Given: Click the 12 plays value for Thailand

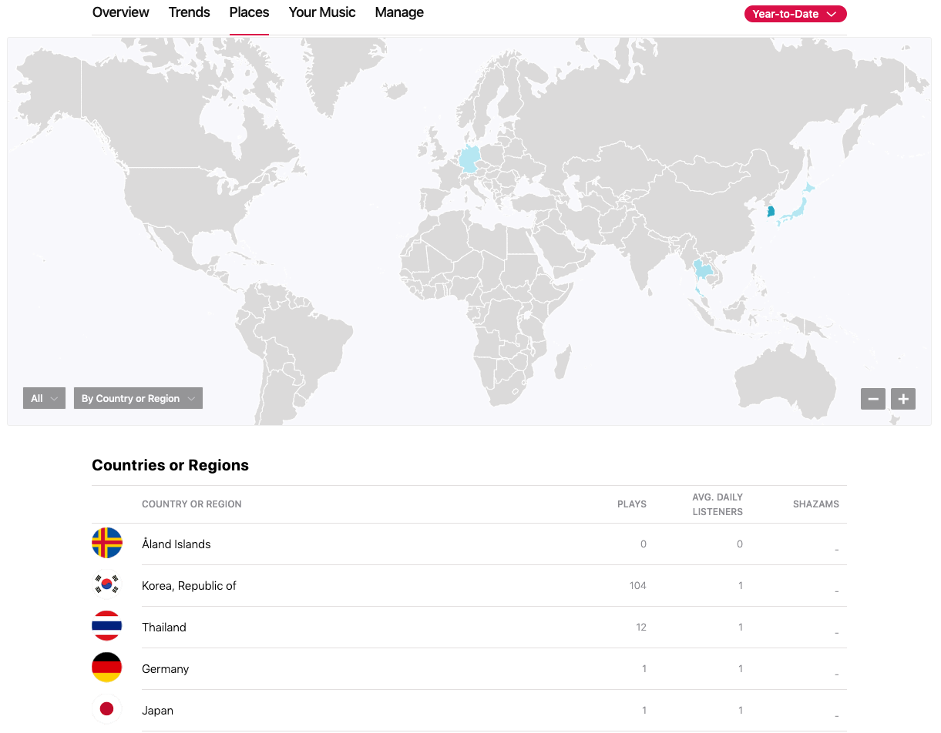Looking at the screenshot, I should click(641, 627).
